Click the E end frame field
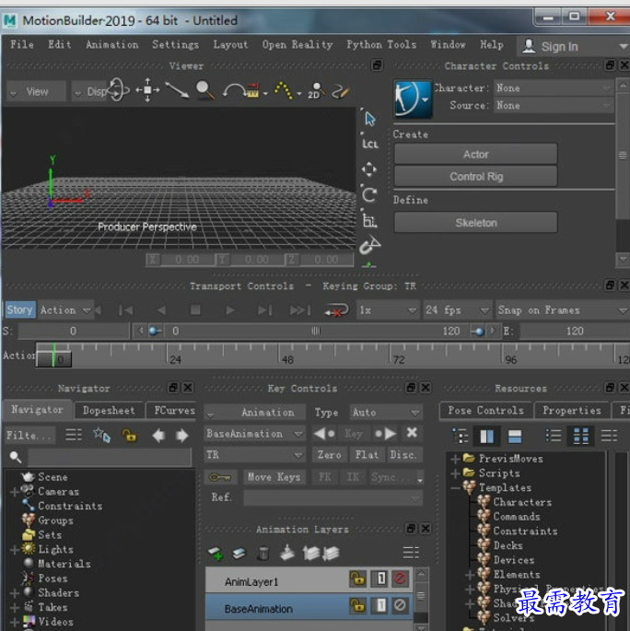The image size is (630, 631). click(575, 332)
